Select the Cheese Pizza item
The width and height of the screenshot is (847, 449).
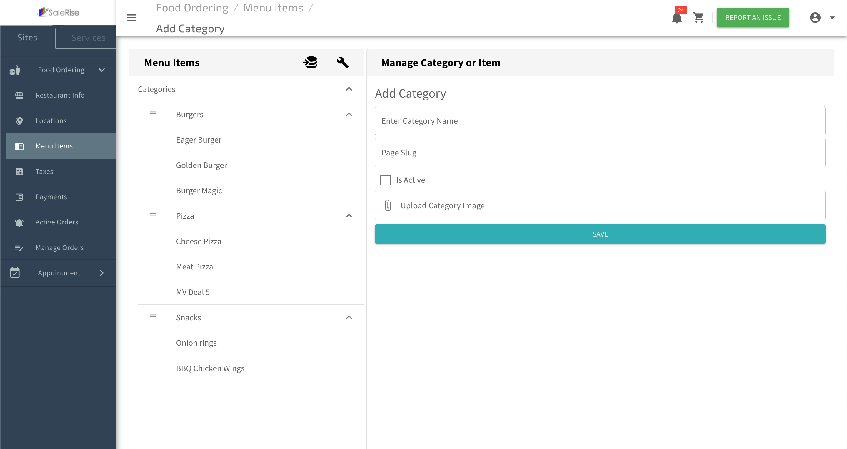tap(198, 242)
